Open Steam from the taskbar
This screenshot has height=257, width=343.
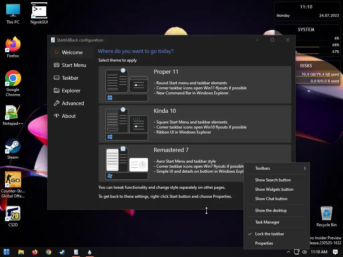[x=62, y=252]
